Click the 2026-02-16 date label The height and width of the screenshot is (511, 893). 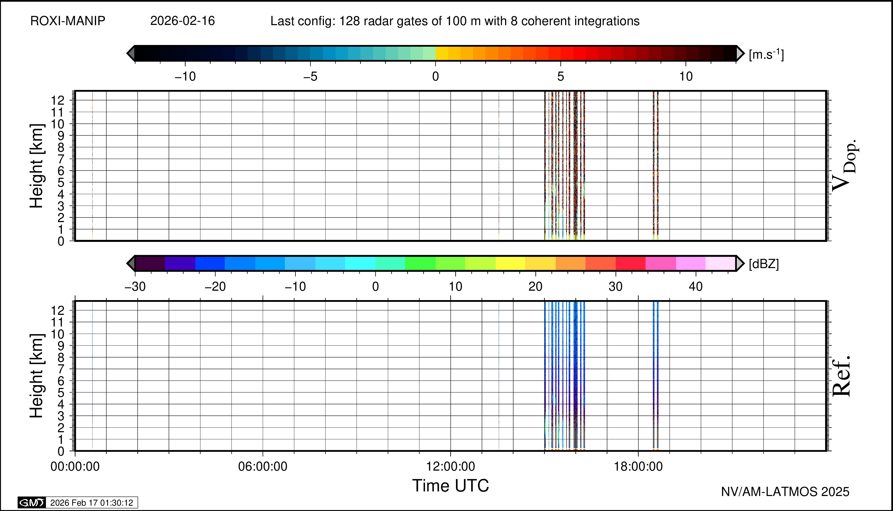click(x=182, y=21)
